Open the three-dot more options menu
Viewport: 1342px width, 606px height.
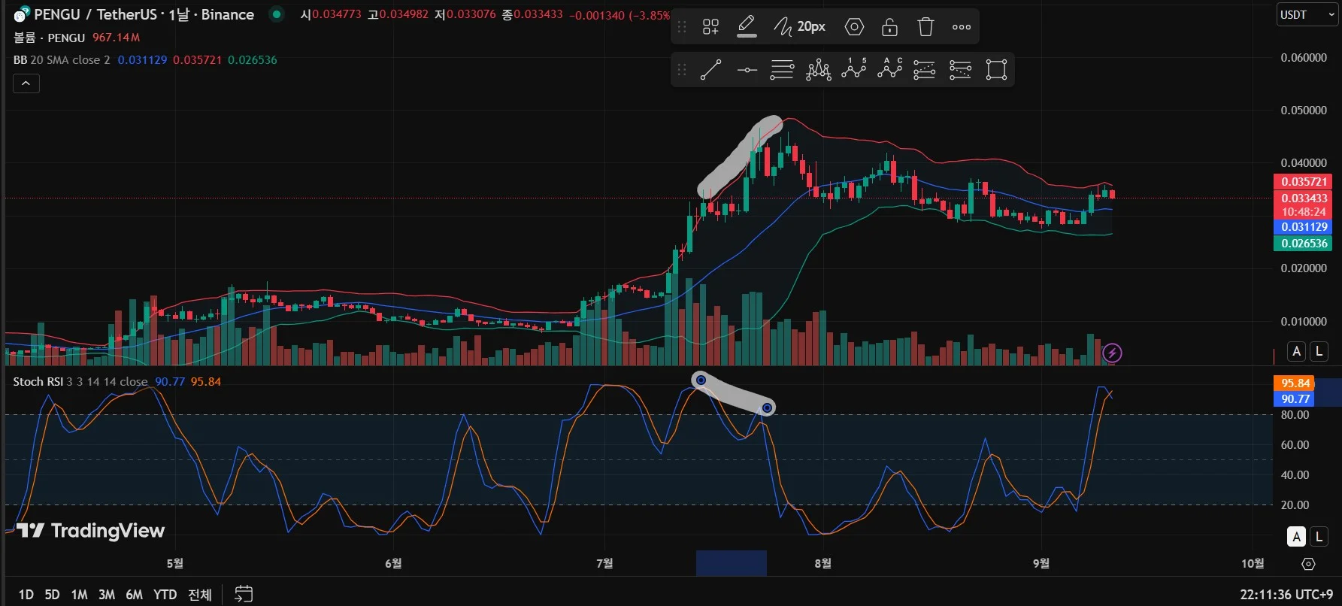point(962,27)
